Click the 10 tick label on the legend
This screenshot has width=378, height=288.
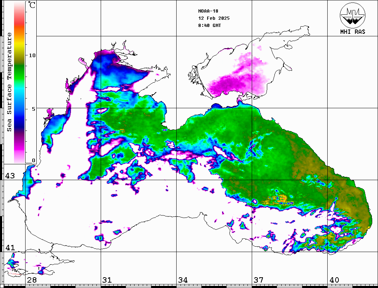click(x=32, y=55)
